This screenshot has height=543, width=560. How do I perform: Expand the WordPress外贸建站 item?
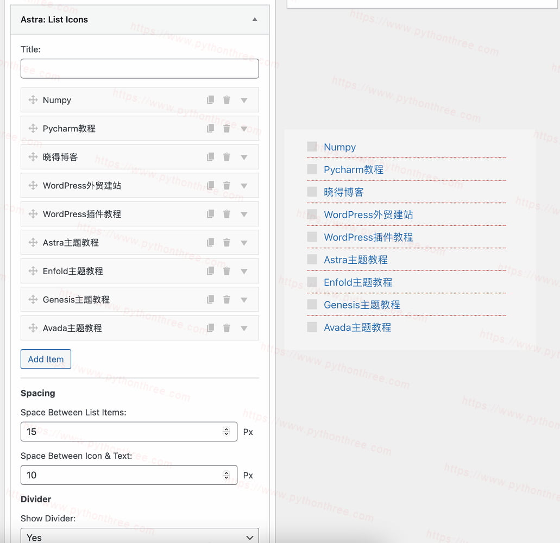coord(244,186)
